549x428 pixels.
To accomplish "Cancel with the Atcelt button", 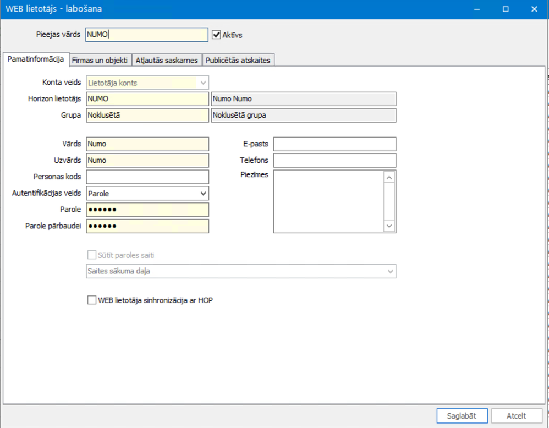I will click(x=517, y=416).
